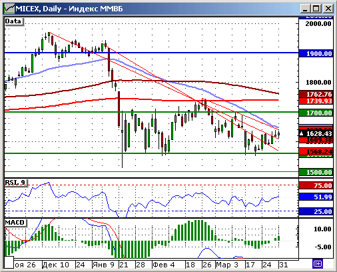Screen dimensions: 337x272
Task: Select the RSI 25.00 oversold tag
Action: (x=316, y=211)
